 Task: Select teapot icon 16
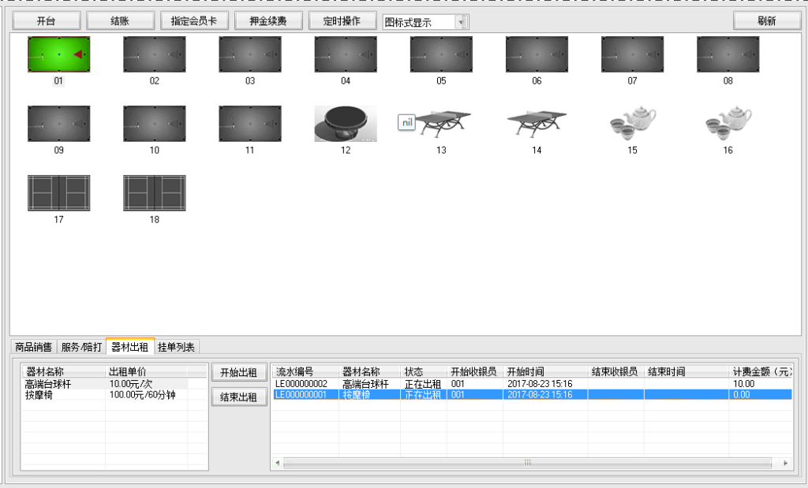tap(728, 124)
